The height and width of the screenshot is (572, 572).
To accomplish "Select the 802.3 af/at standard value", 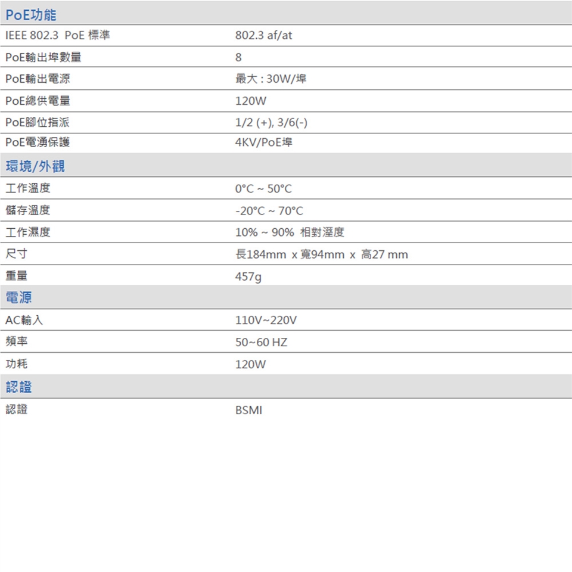I will [263, 36].
